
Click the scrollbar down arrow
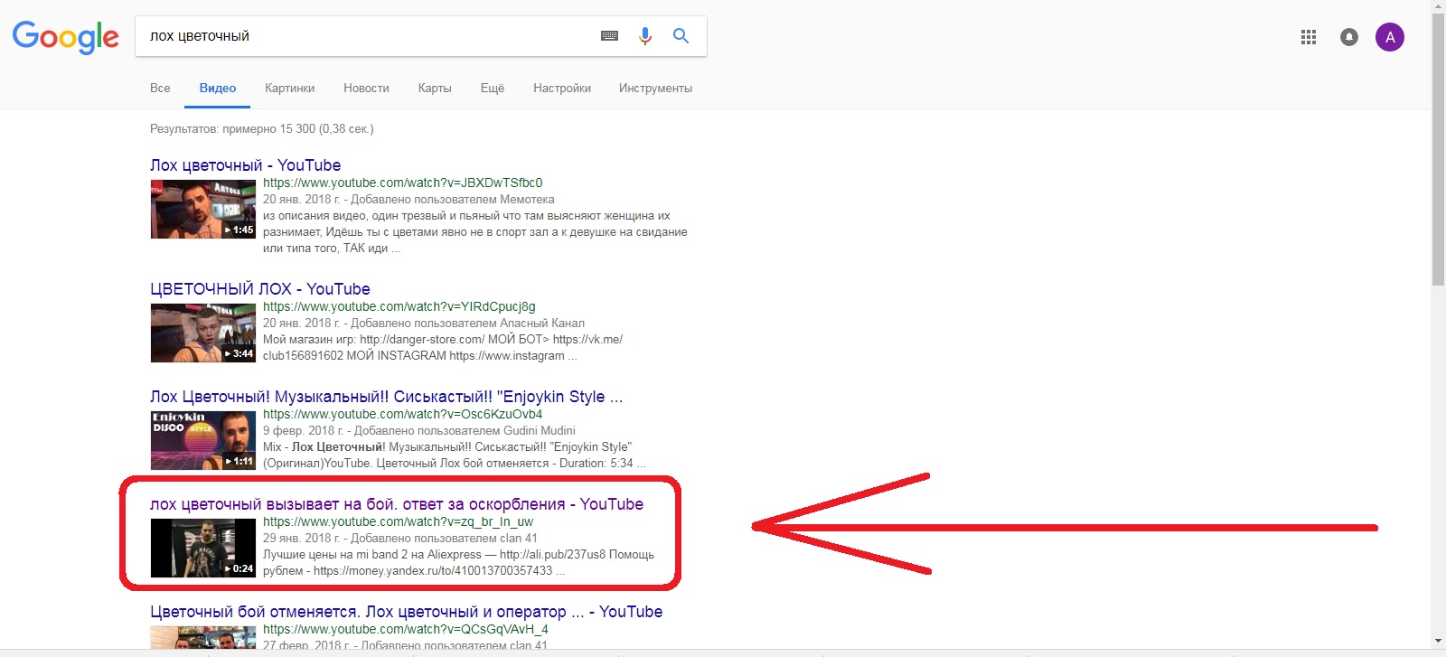[1438, 641]
